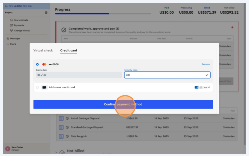Click into the Security code field
The width and height of the screenshot is (249, 156).
164,75
